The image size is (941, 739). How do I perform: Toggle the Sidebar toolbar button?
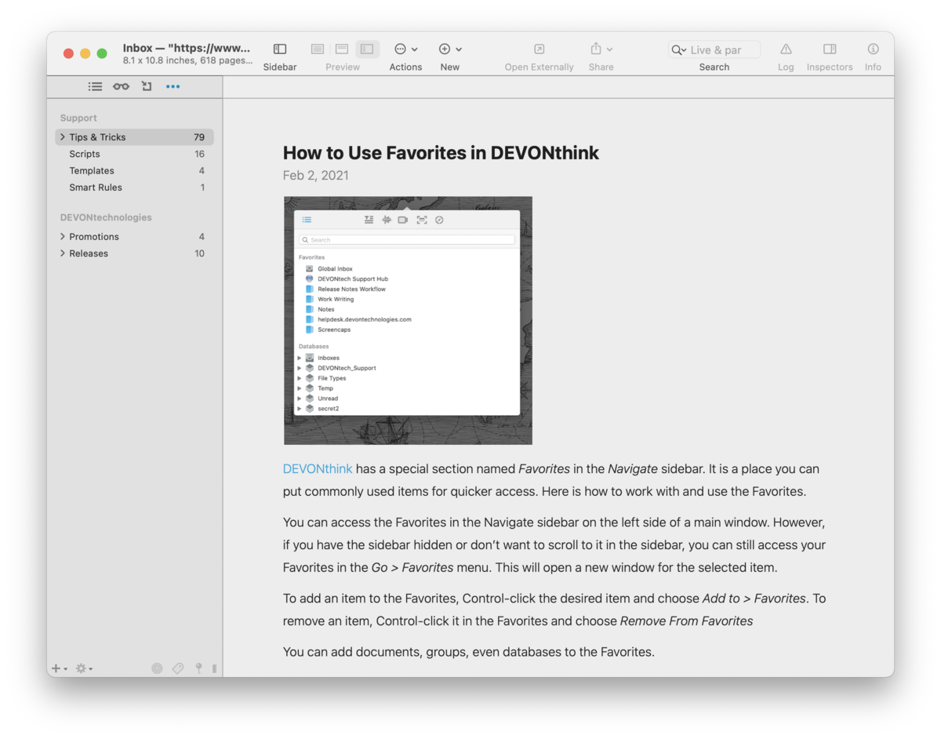point(280,49)
